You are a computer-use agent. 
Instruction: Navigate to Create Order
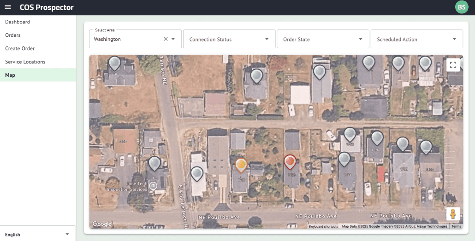pyautogui.click(x=20, y=48)
